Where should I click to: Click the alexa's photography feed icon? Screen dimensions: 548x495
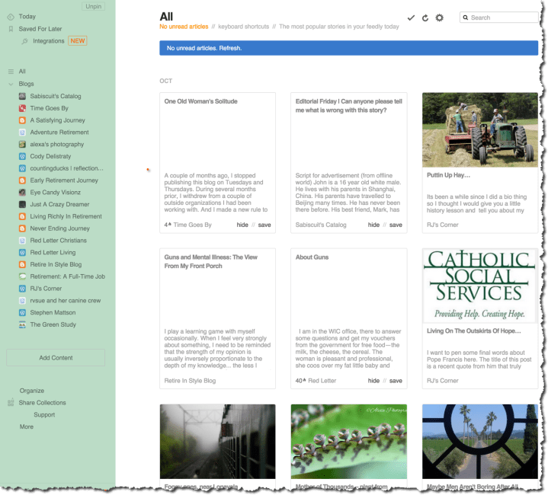tap(23, 145)
